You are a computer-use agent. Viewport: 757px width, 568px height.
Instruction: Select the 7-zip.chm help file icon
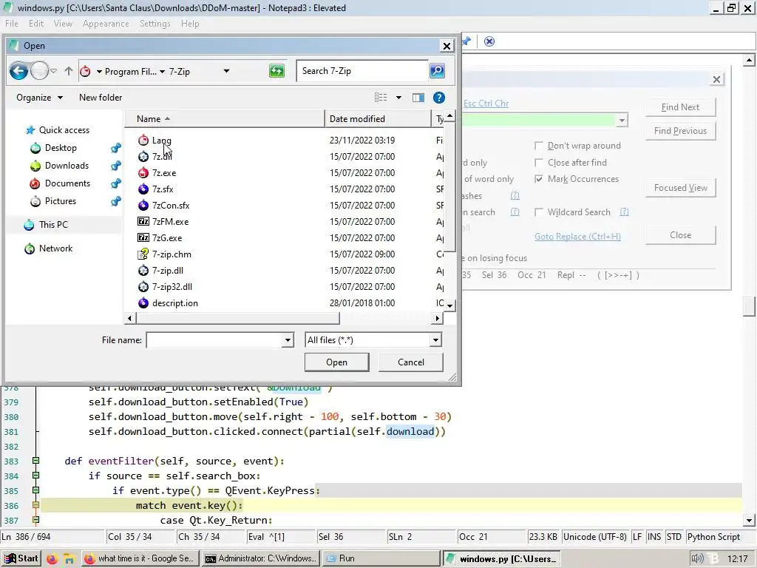tap(143, 254)
